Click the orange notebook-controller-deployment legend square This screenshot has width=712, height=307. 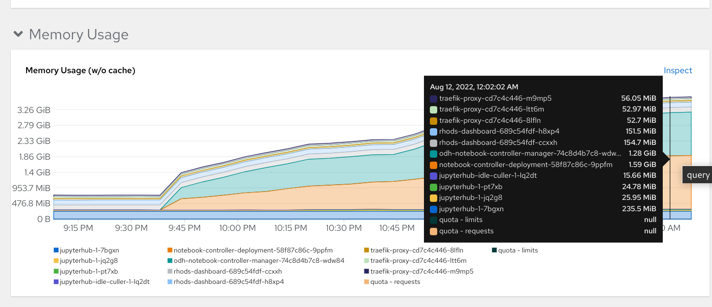tap(170, 251)
